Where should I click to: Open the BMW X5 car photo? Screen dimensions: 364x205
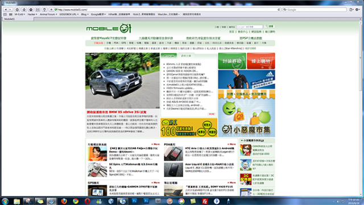click(x=122, y=81)
